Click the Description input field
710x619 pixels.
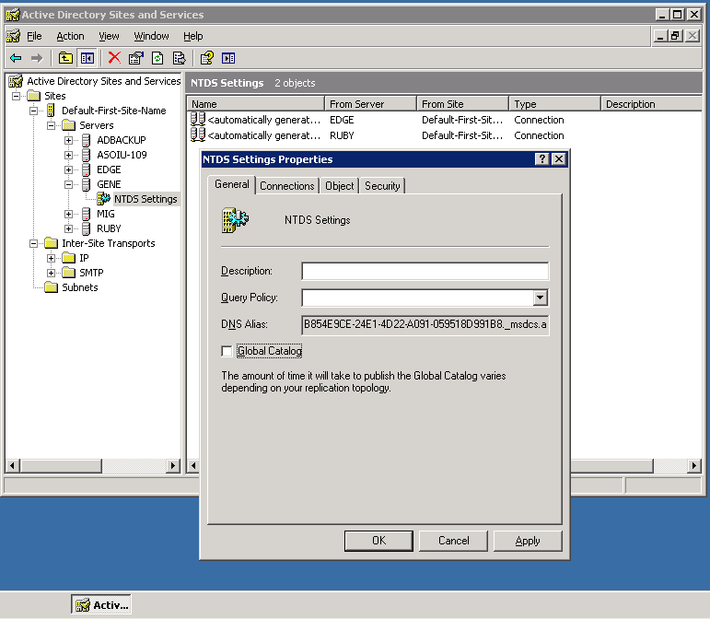tap(425, 271)
